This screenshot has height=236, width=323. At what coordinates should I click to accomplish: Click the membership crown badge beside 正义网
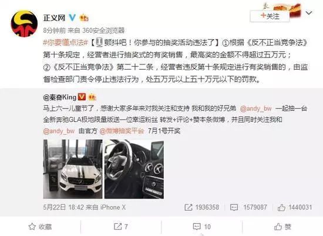point(84,18)
